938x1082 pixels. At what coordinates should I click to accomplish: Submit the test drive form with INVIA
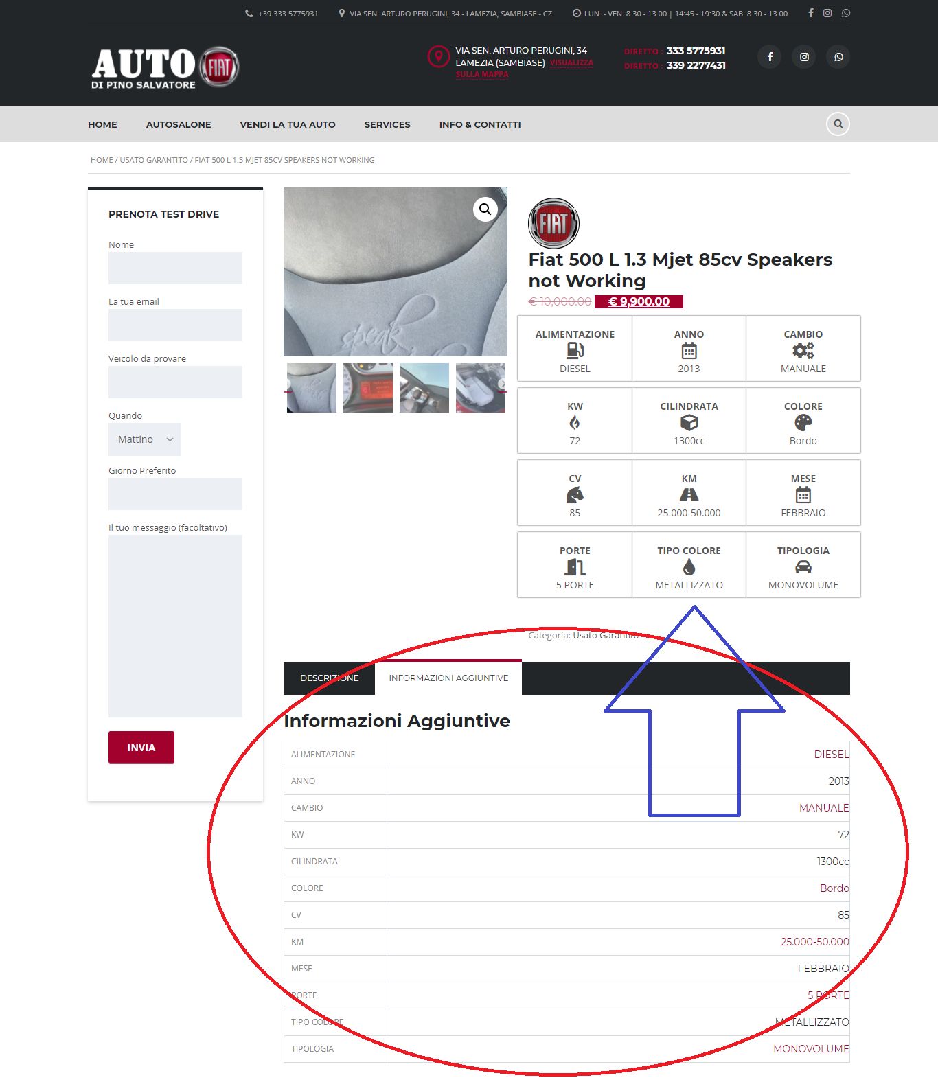(141, 748)
